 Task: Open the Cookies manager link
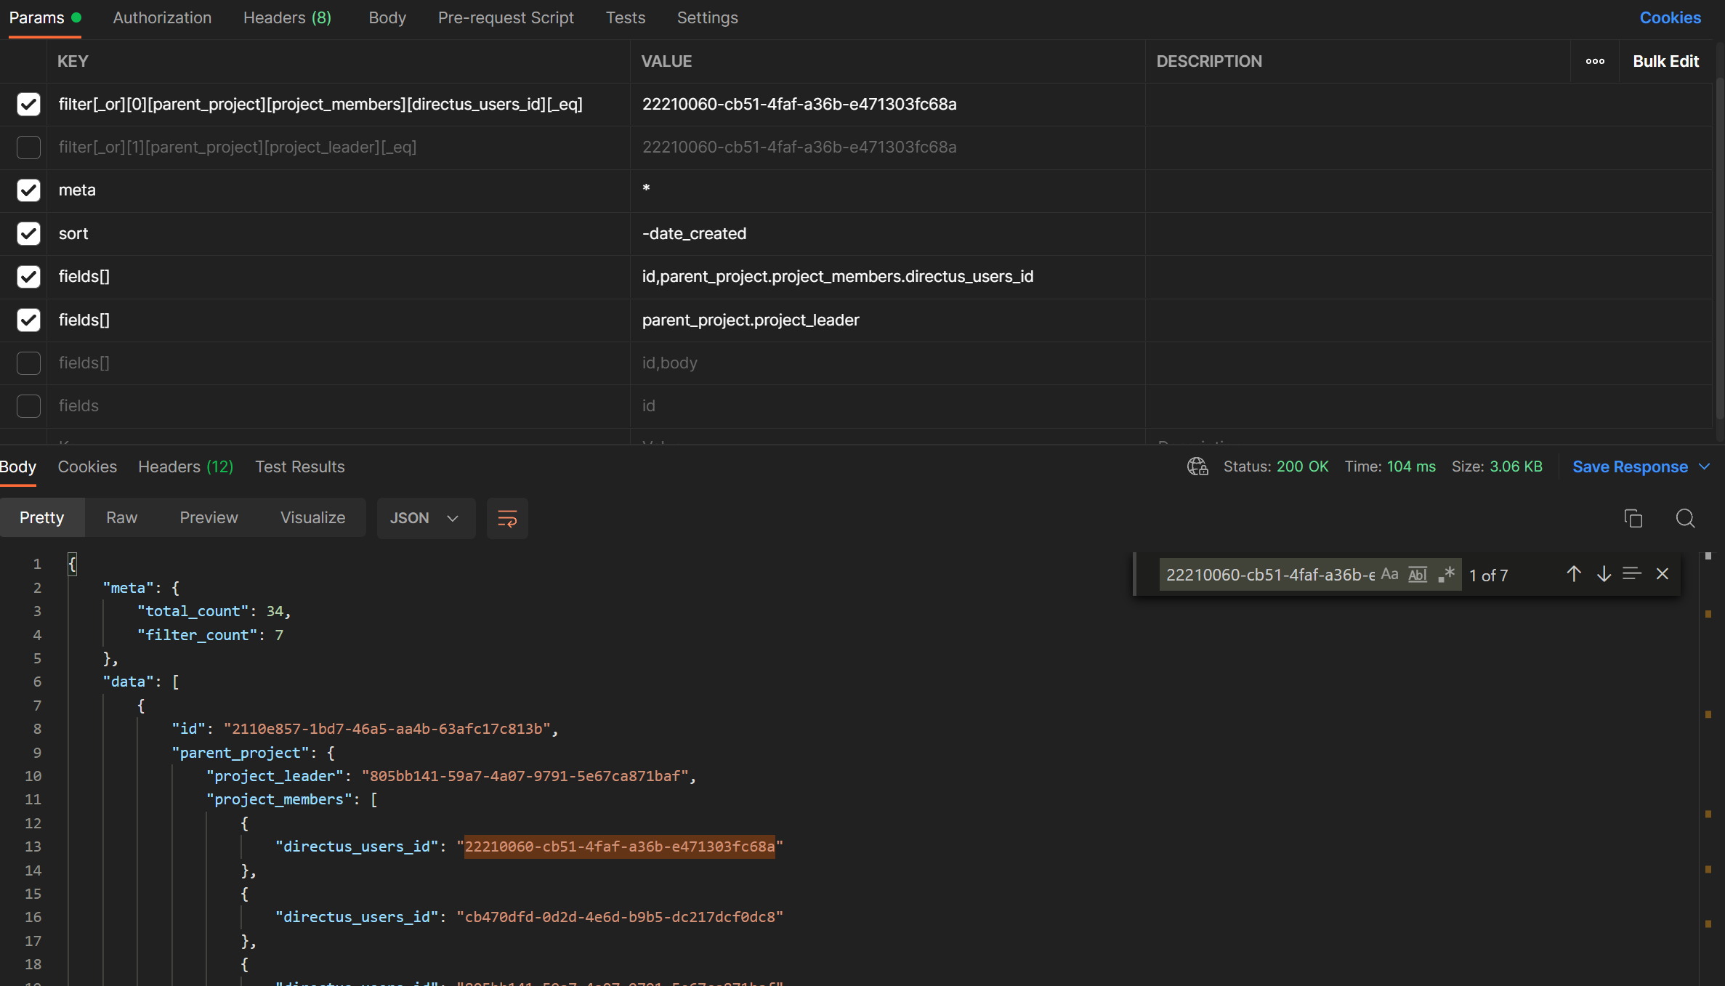coord(1670,17)
